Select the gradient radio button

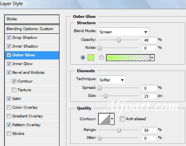pyautogui.click(x=102, y=58)
